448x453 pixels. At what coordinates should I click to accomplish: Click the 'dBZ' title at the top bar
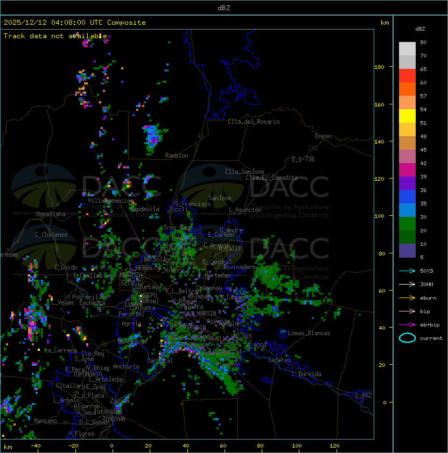pyautogui.click(x=224, y=8)
